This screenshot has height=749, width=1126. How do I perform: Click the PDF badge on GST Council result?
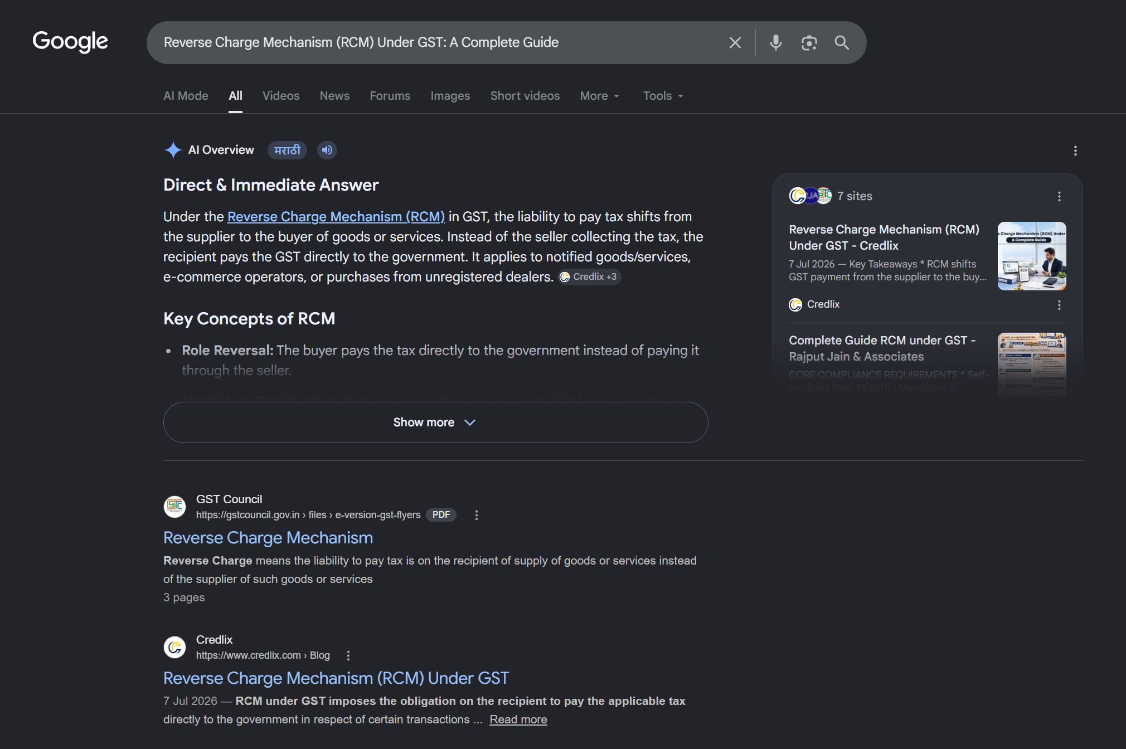click(x=441, y=515)
